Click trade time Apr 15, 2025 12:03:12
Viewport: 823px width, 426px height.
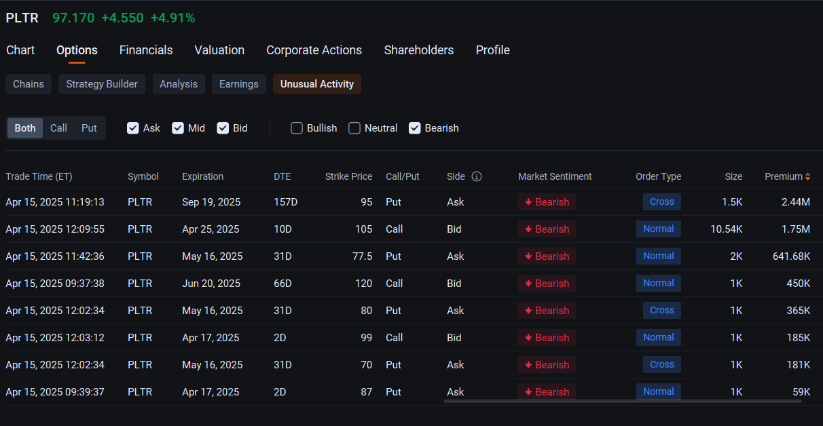(x=55, y=338)
